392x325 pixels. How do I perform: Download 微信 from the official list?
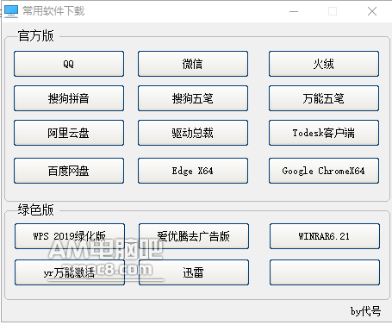193,64
